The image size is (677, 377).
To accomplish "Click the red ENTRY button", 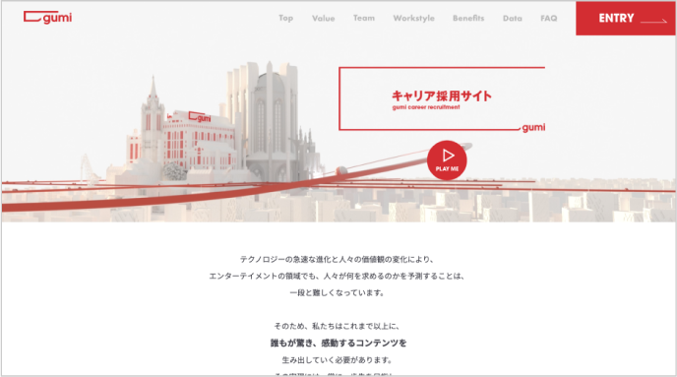I will [626, 18].
